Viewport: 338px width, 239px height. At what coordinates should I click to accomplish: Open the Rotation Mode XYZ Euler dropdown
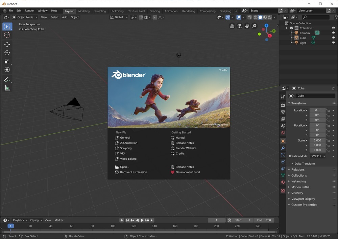[318, 156]
